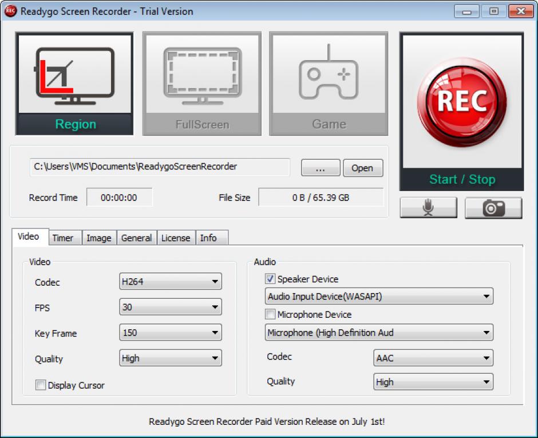Click the red REC Start/Stop button
Image resolution: width=538 pixels, height=438 pixels.
[x=461, y=112]
